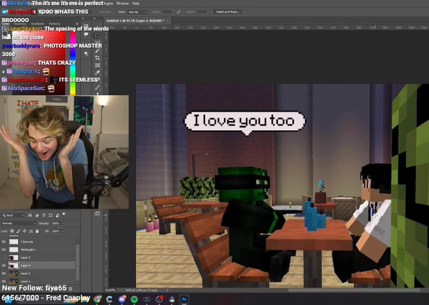The height and width of the screenshot is (305, 429).
Task: Click the zoom percentage field in status bar
Action: (x=110, y=290)
